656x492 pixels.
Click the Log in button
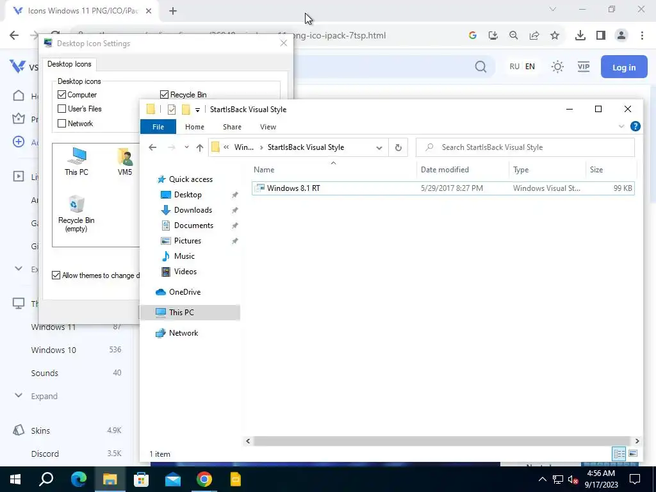pos(624,67)
